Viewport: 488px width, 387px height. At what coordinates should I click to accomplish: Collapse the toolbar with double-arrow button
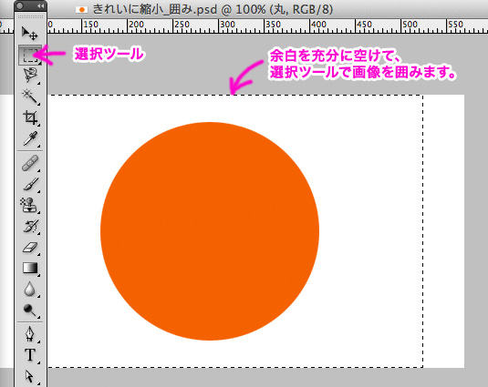tap(40, 5)
